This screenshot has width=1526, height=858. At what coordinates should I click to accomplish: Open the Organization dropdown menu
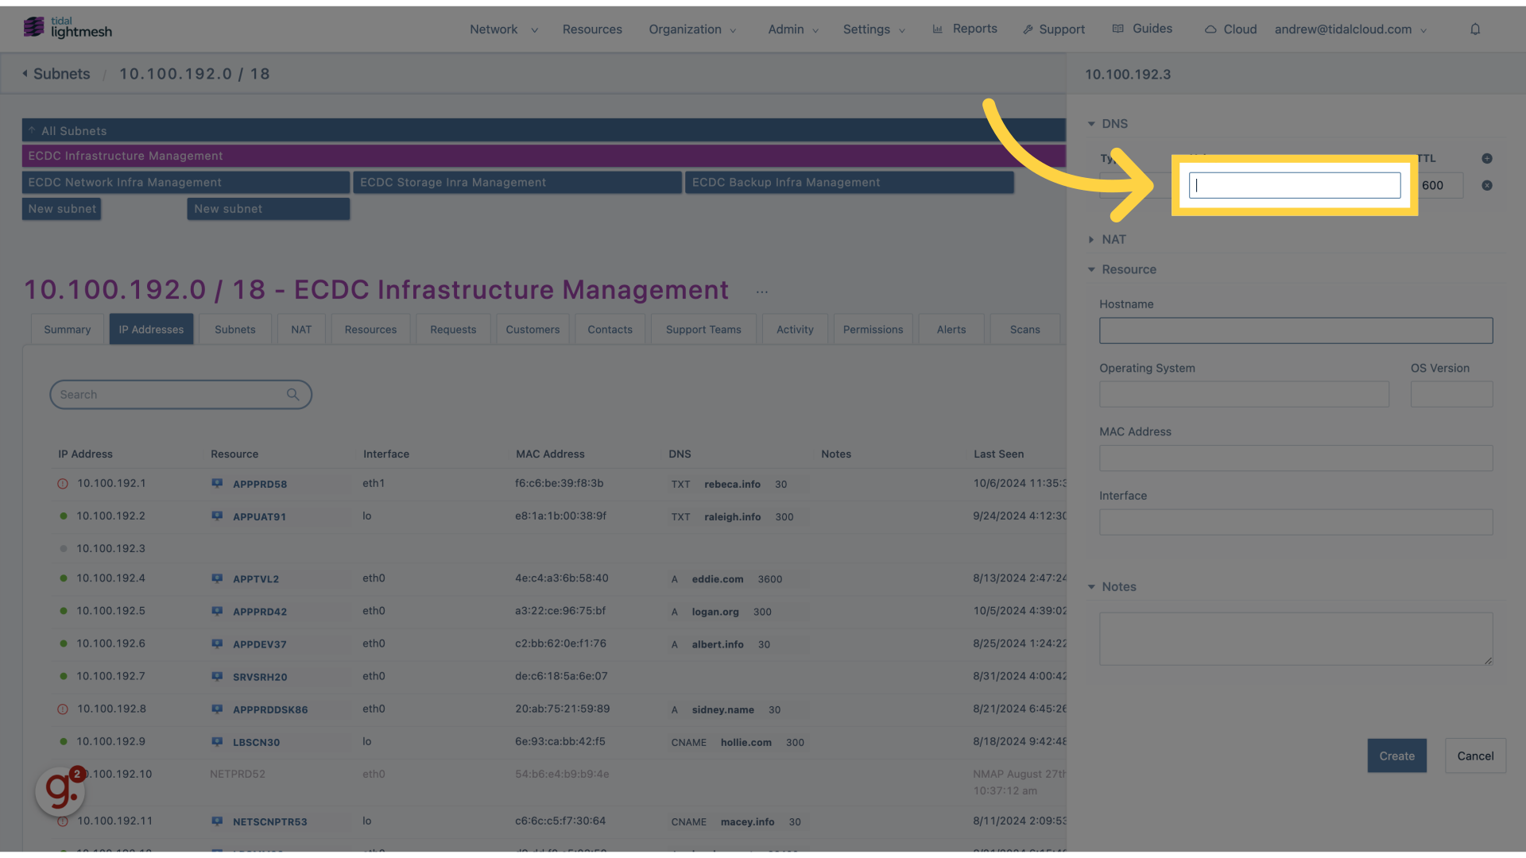(x=691, y=29)
